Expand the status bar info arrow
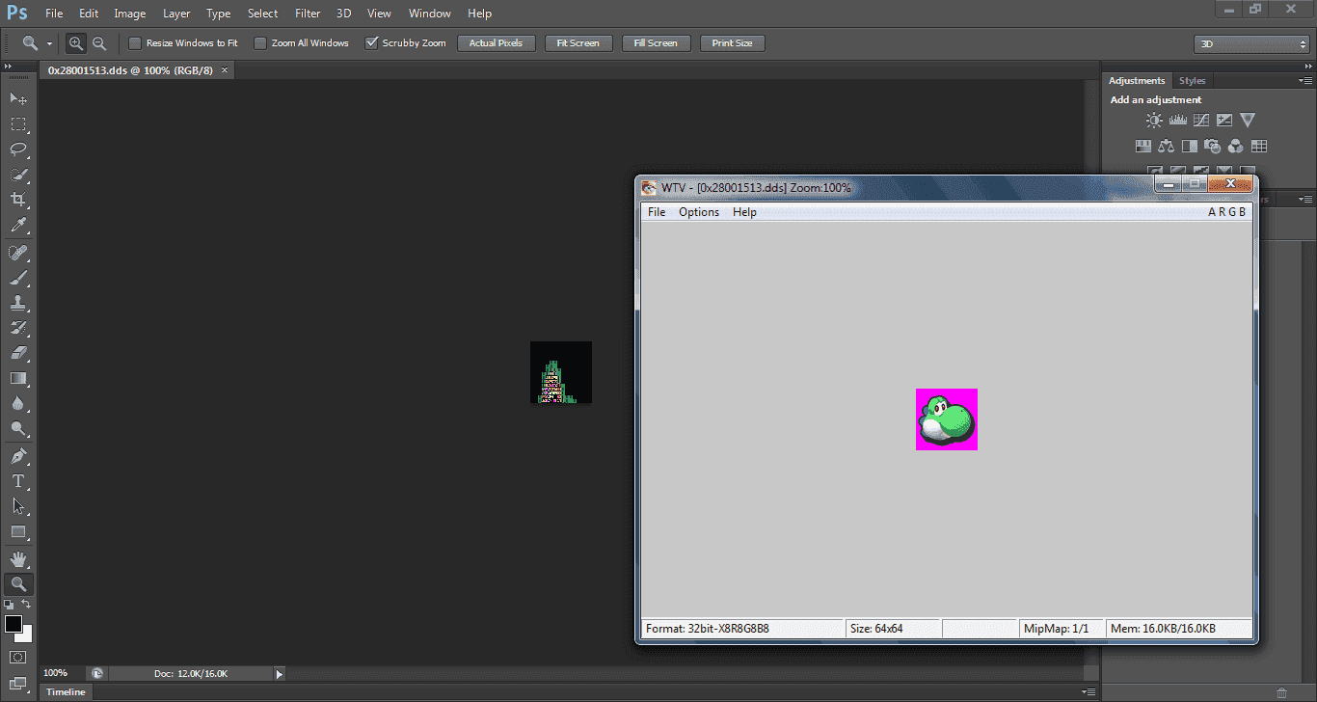The width and height of the screenshot is (1317, 702). [x=280, y=674]
